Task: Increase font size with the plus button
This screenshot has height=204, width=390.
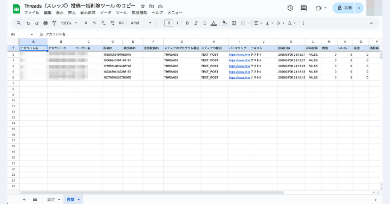Action: [x=177, y=23]
